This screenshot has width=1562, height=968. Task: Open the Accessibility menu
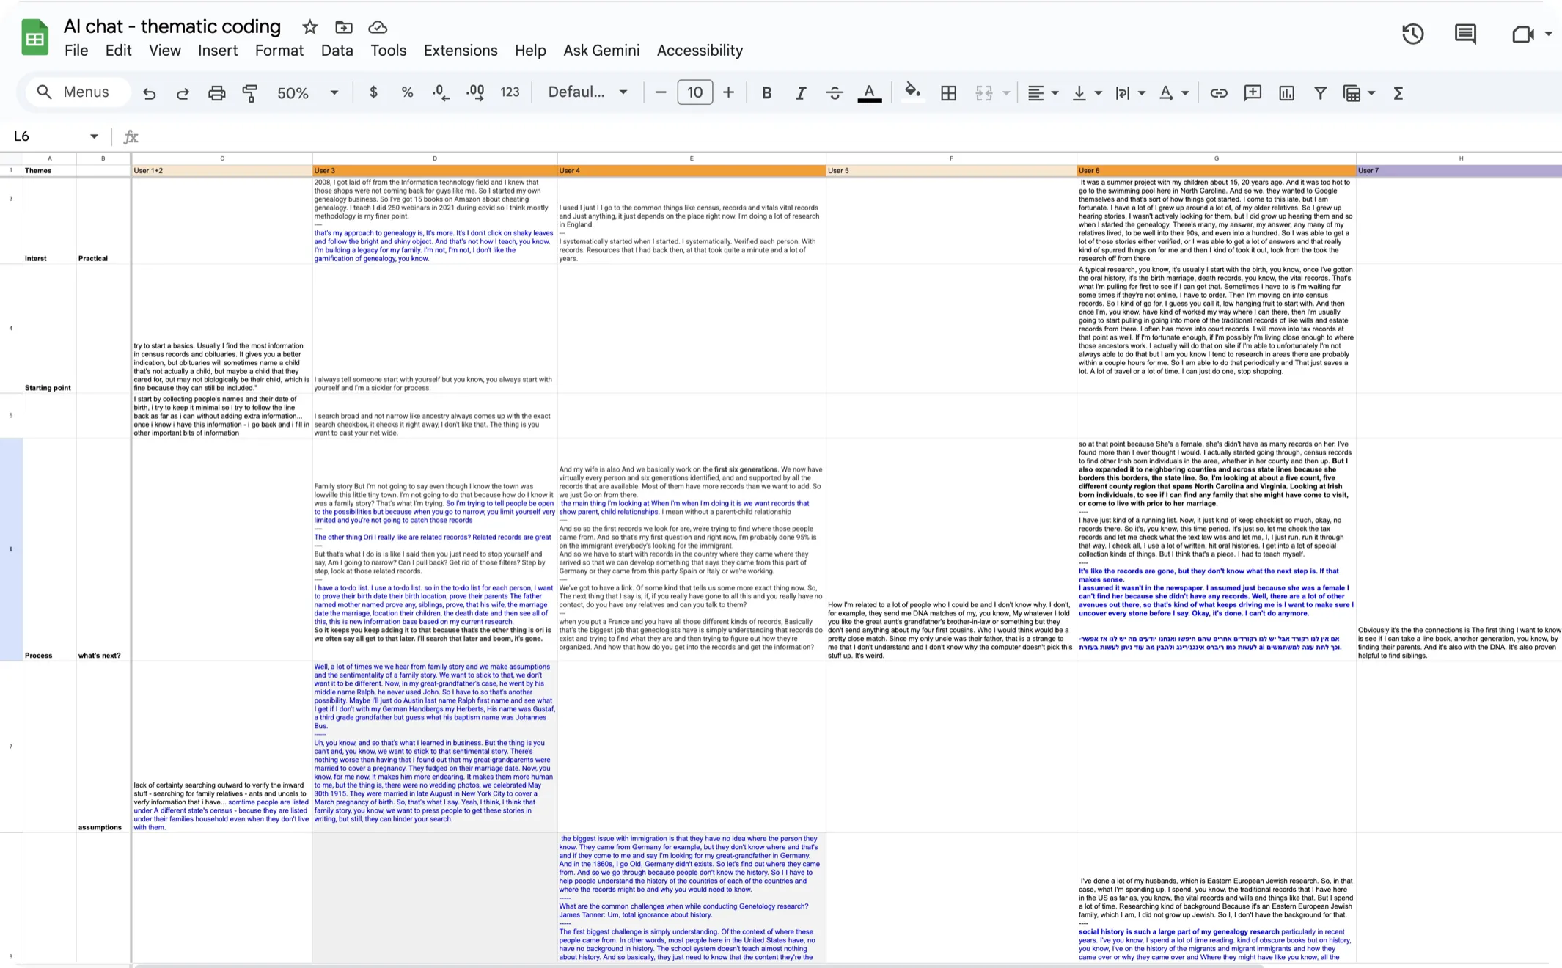tap(700, 51)
